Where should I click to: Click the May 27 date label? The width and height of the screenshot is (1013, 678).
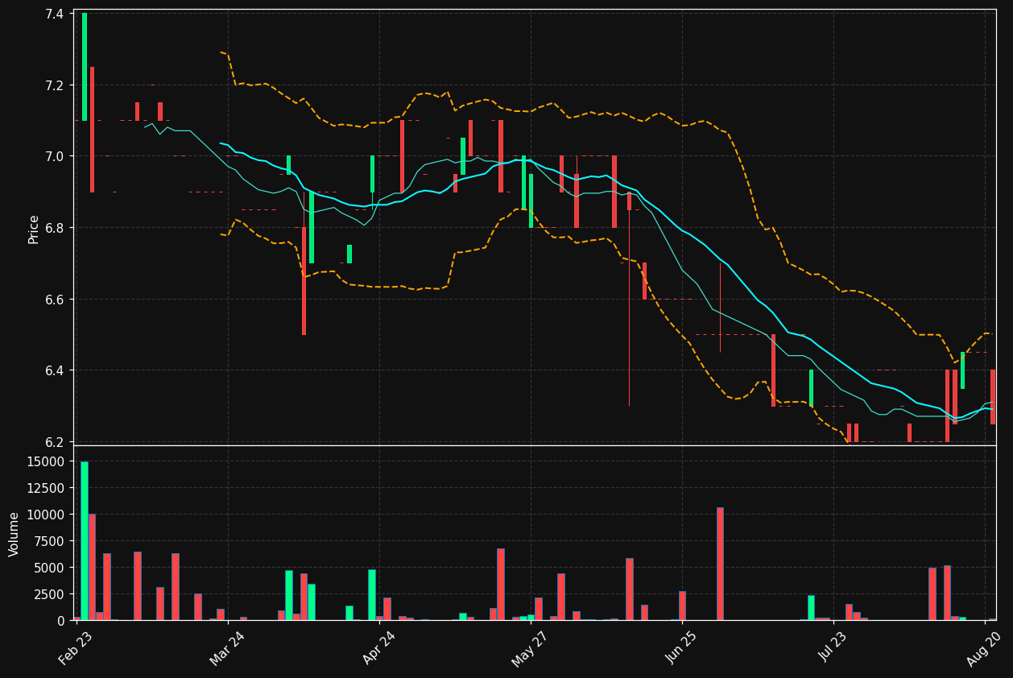[x=529, y=648]
